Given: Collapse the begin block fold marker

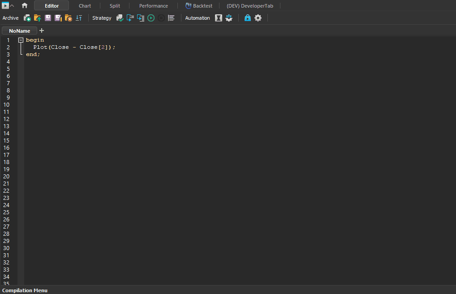Looking at the screenshot, I should (21, 40).
